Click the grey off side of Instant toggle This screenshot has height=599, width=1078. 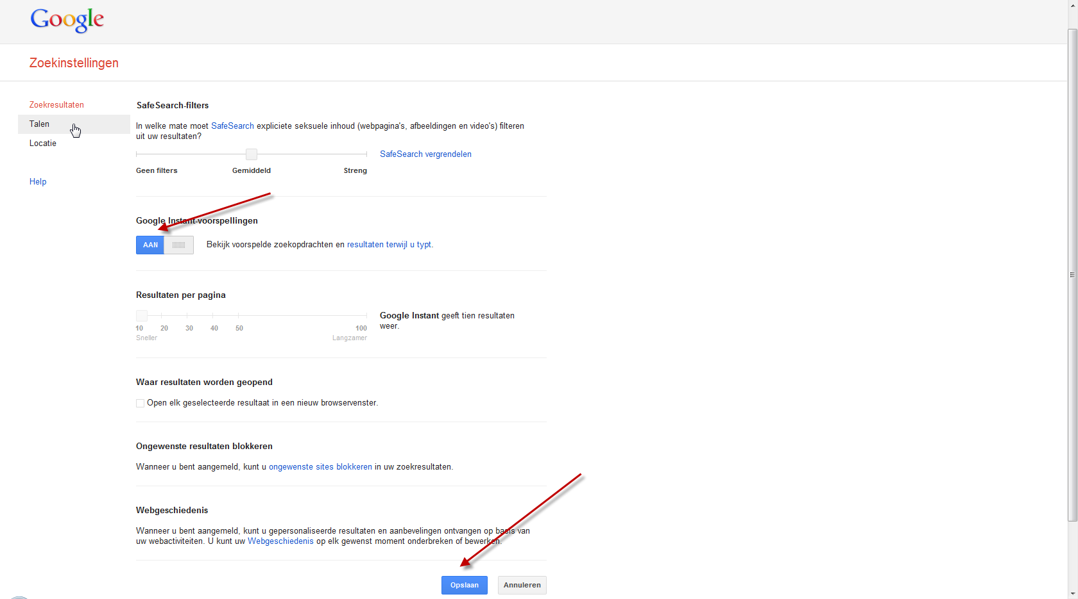[179, 245]
